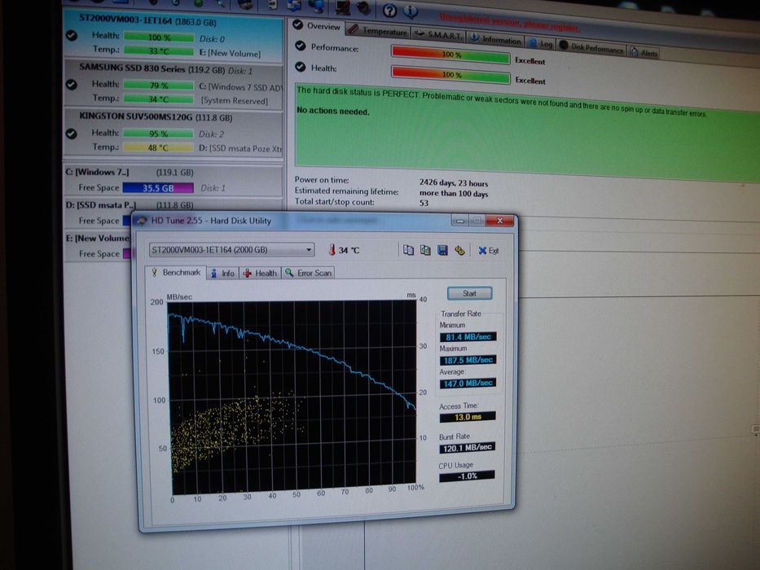The image size is (760, 570).
Task: Click the CPU Usage -1.0% value
Action: pyautogui.click(x=467, y=476)
